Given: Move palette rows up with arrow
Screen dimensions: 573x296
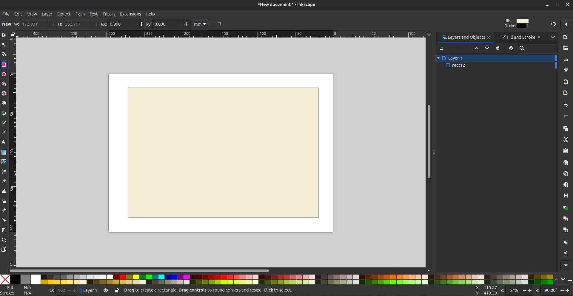Looking at the screenshot, I should (x=556, y=280).
